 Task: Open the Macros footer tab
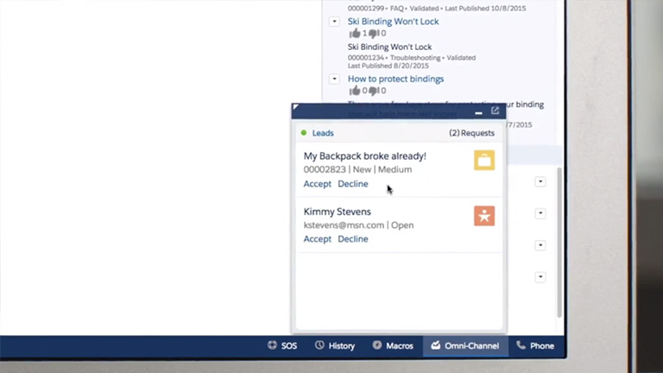click(x=393, y=346)
